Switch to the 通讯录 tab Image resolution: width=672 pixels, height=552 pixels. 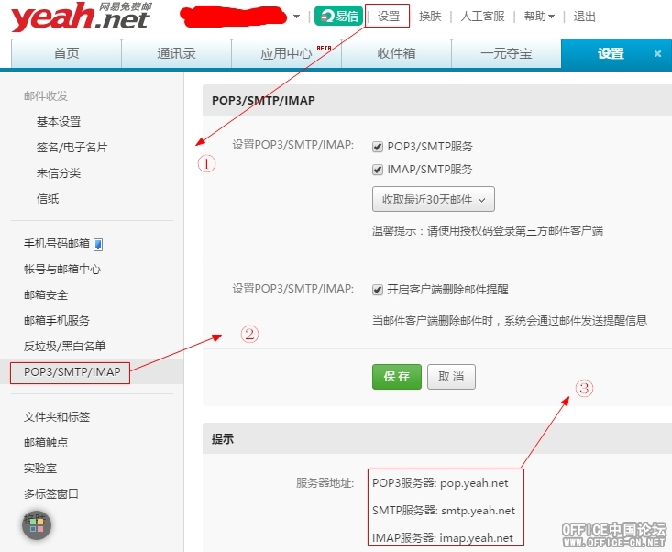coord(176,53)
